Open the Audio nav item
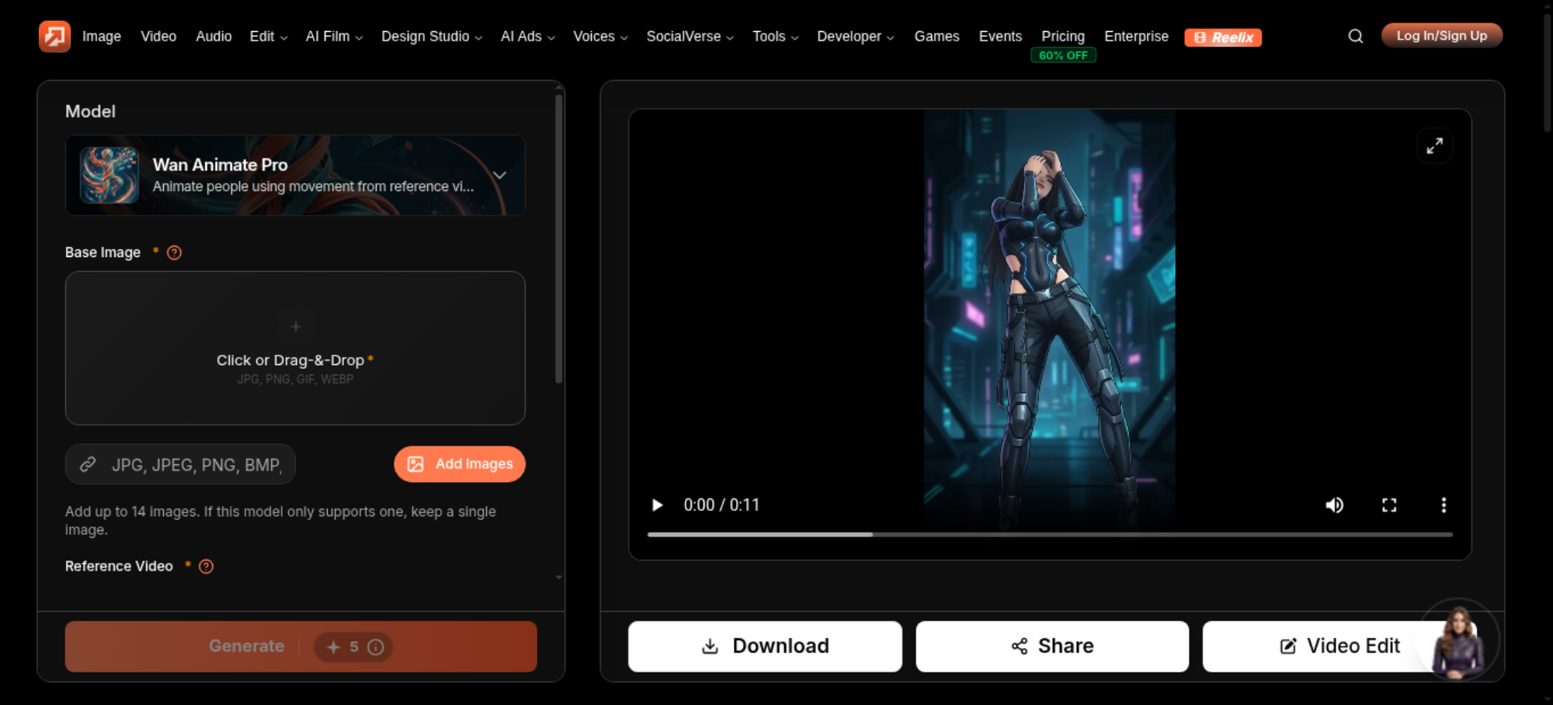The image size is (1553, 705). [214, 36]
